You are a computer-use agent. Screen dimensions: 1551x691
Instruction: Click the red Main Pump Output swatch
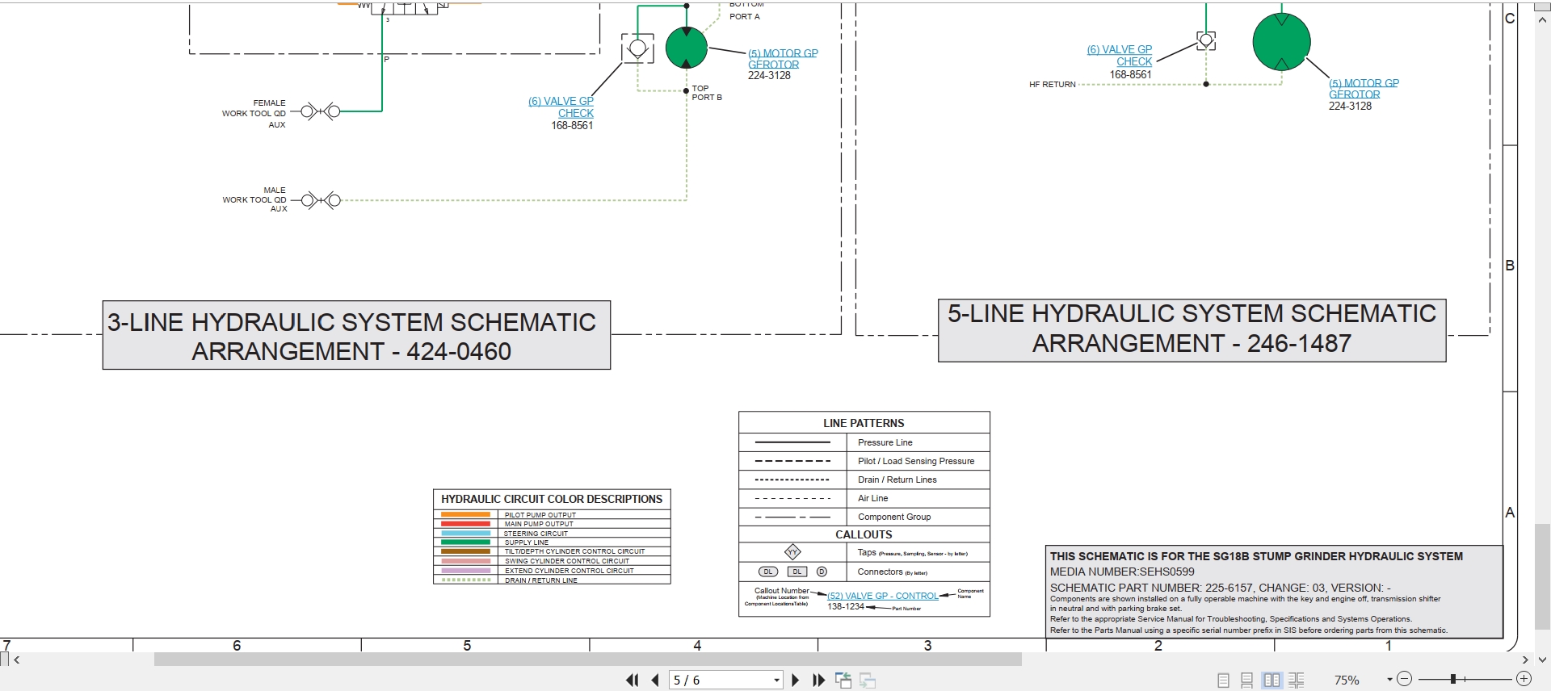466,524
